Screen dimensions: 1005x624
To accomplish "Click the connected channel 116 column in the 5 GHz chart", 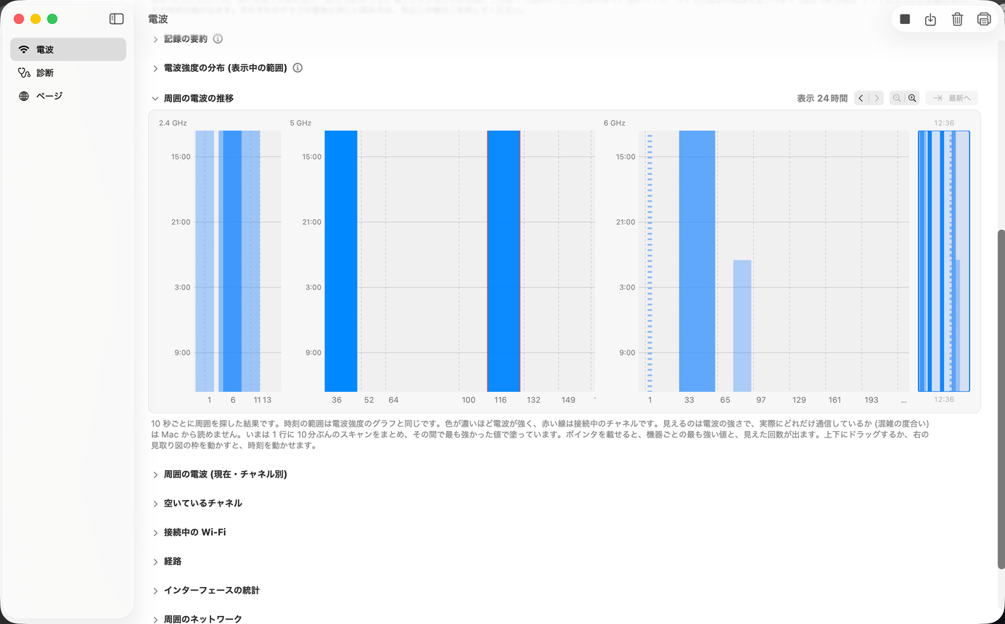I will 504,261.
